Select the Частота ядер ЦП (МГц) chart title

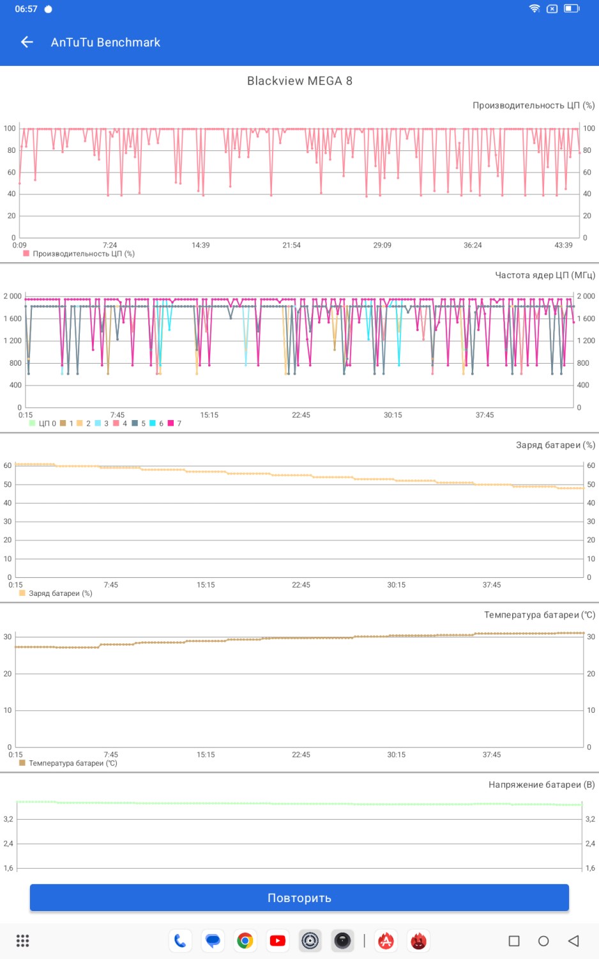pyautogui.click(x=545, y=276)
